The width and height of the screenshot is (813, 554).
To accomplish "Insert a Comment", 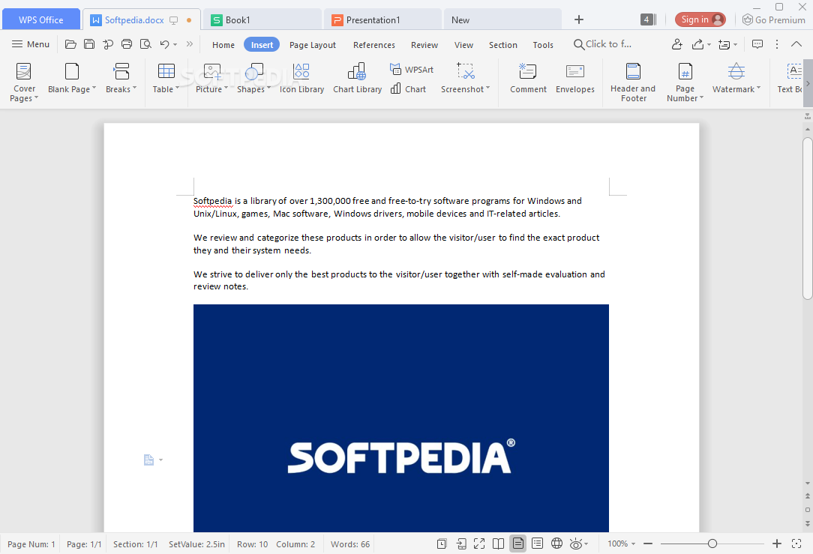I will (528, 78).
